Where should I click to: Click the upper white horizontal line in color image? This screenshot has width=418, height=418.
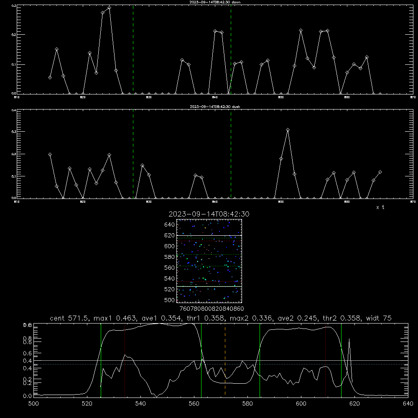(209, 235)
